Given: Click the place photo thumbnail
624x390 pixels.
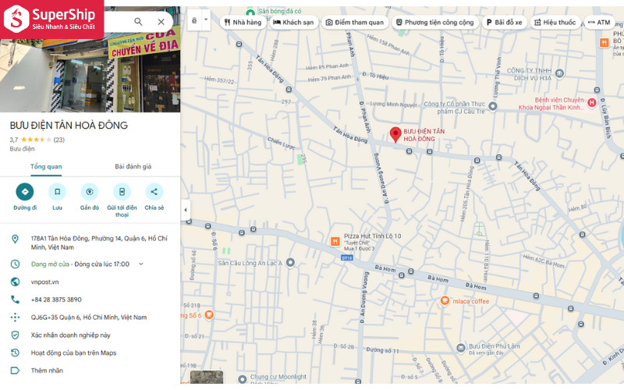Looking at the screenshot, I should tap(90, 76).
